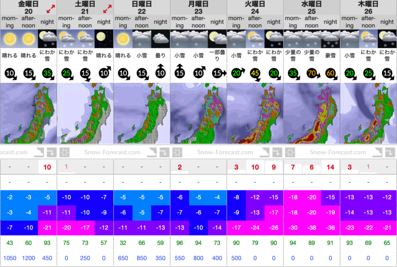Screen dimensions: 397x267
Task: Open Wednesday 25 snow map thumbnail
Action: coord(312,113)
